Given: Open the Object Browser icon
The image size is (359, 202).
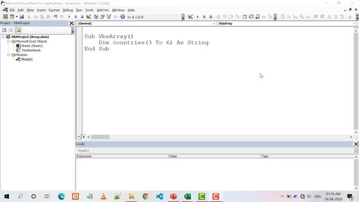Looking at the screenshot, I should coord(109,17).
